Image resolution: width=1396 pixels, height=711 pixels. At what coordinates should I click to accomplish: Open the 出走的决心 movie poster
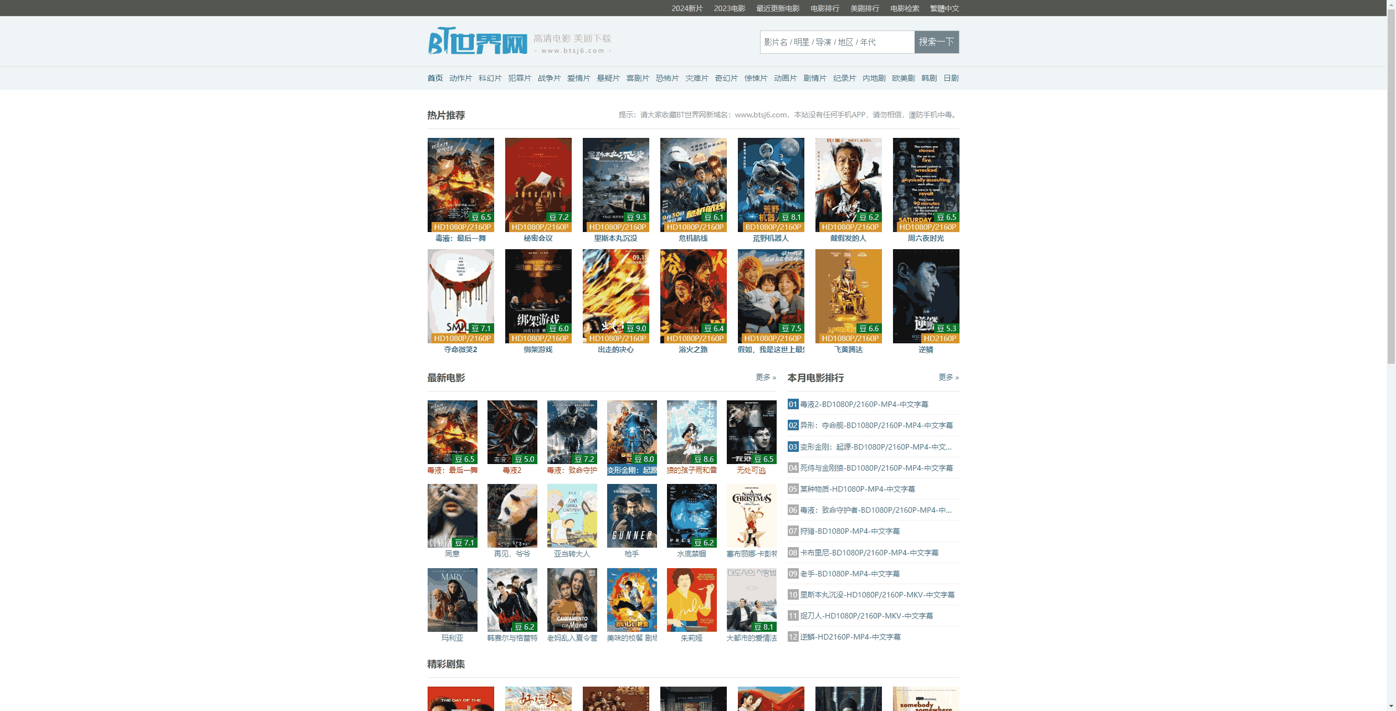click(615, 296)
